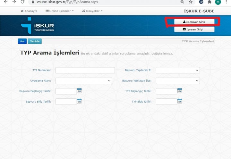This screenshot has width=231, height=159.
Task: Open calendar for Başvuru Bitiş Tarihi
Action: click(x=79, y=101)
